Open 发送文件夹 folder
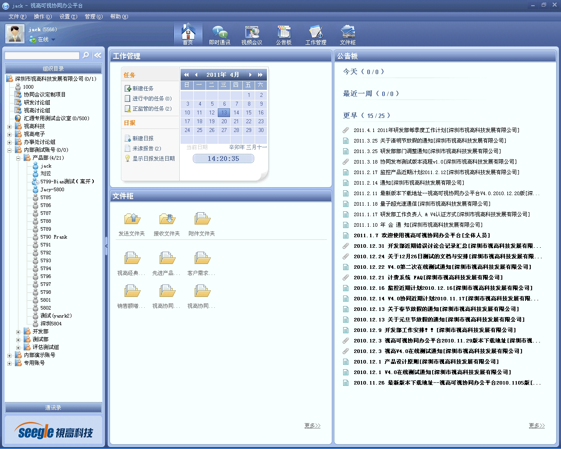This screenshot has width=561, height=449. pyautogui.click(x=131, y=224)
